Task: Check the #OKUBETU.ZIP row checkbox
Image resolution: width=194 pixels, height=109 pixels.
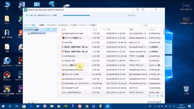Action: [x=60, y=88]
